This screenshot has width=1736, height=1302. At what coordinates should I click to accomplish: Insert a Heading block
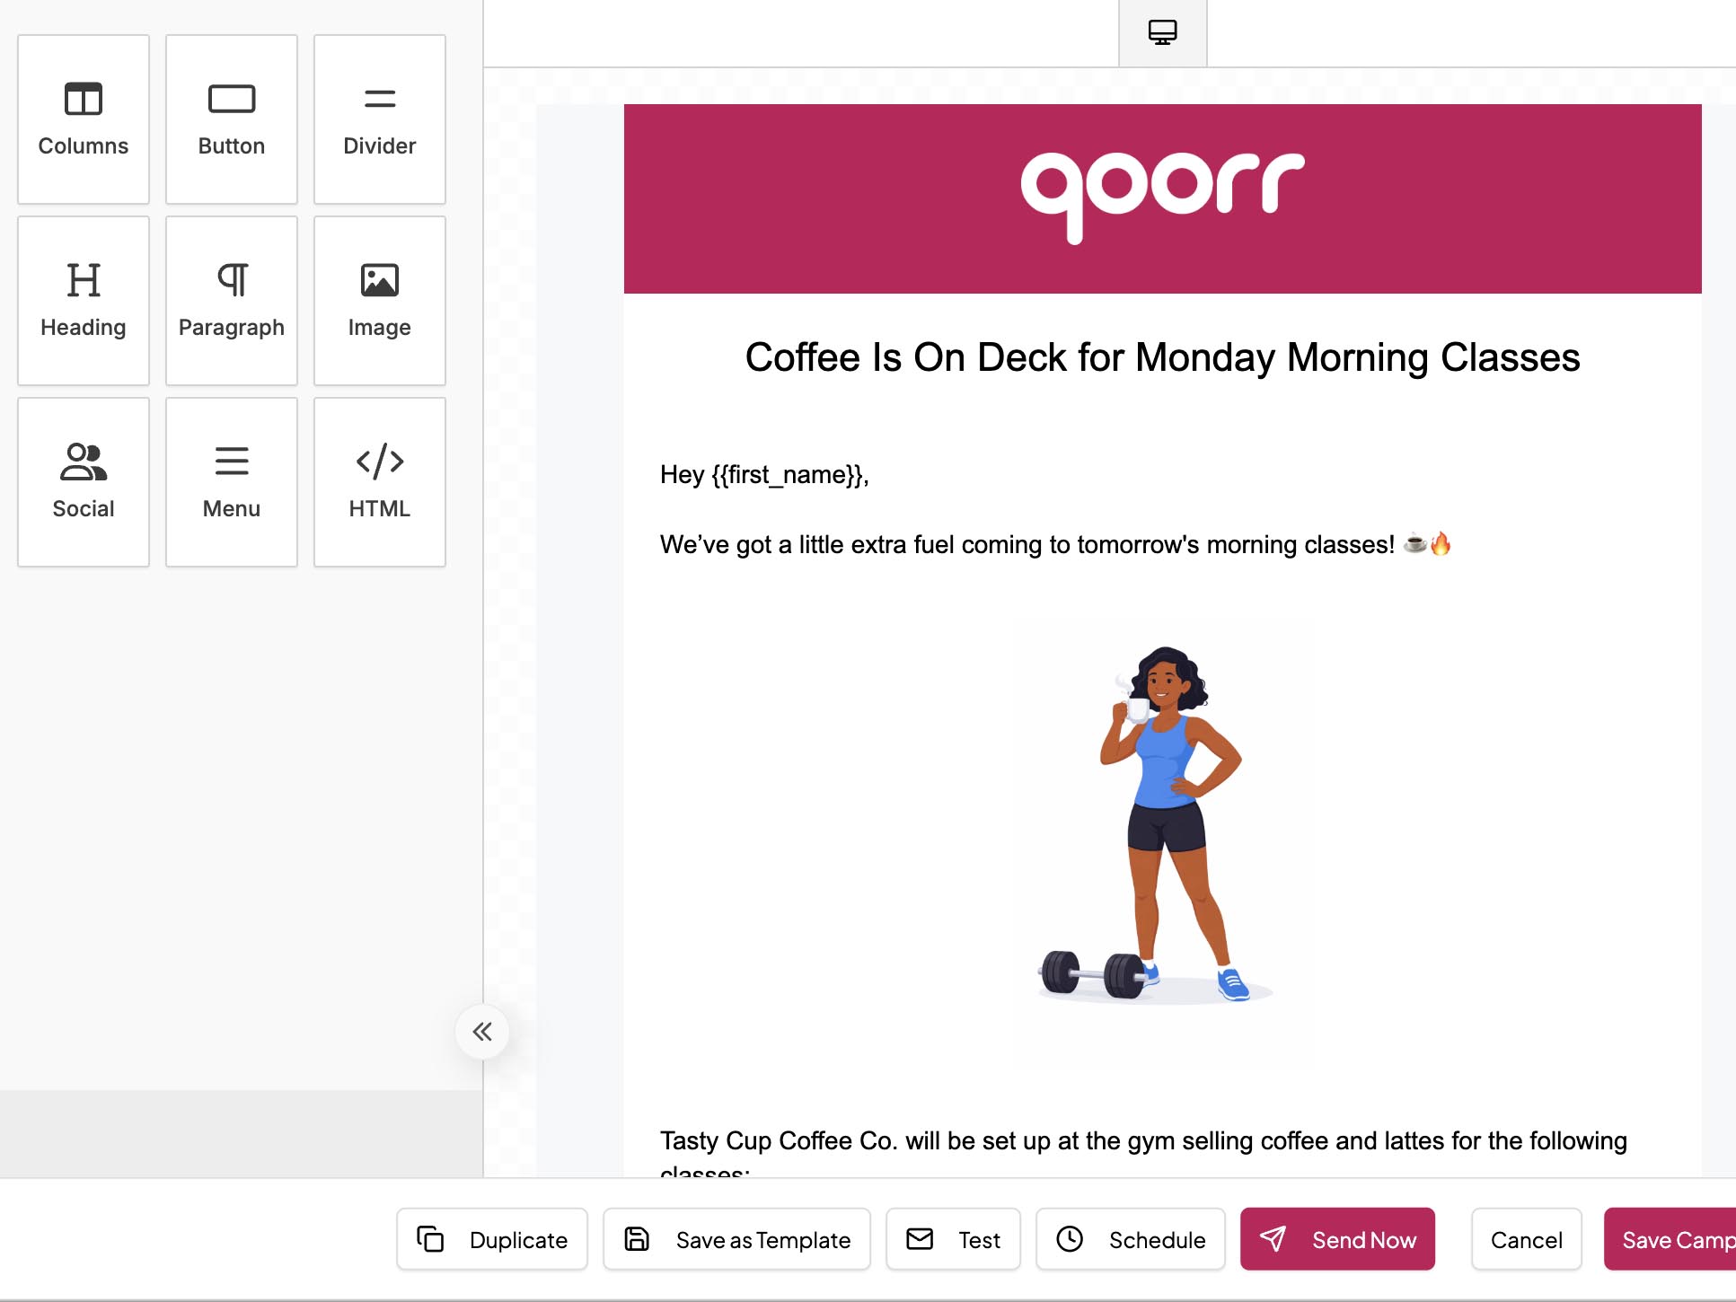pyautogui.click(x=83, y=300)
